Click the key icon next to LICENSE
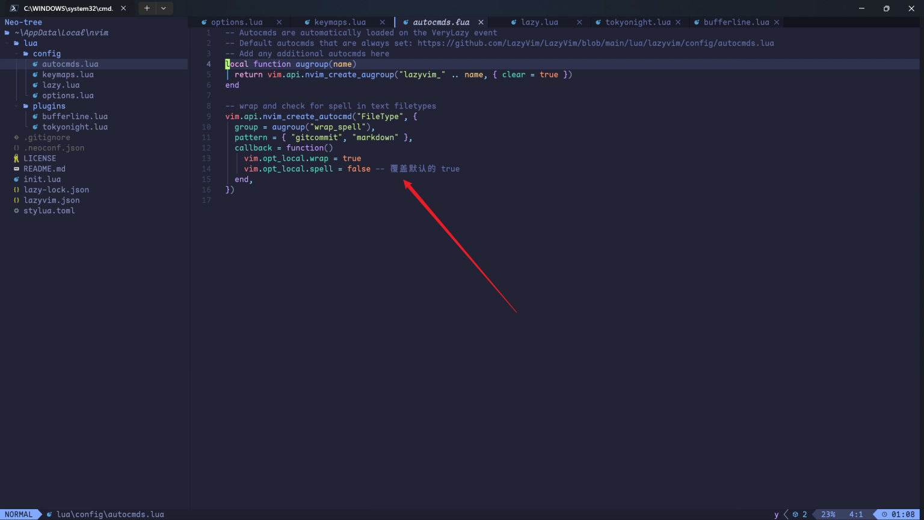The height and width of the screenshot is (520, 924). point(16,158)
